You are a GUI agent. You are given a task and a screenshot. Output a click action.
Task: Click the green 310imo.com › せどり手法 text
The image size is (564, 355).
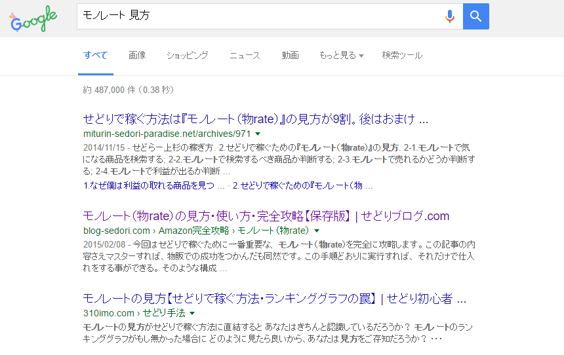(134, 313)
